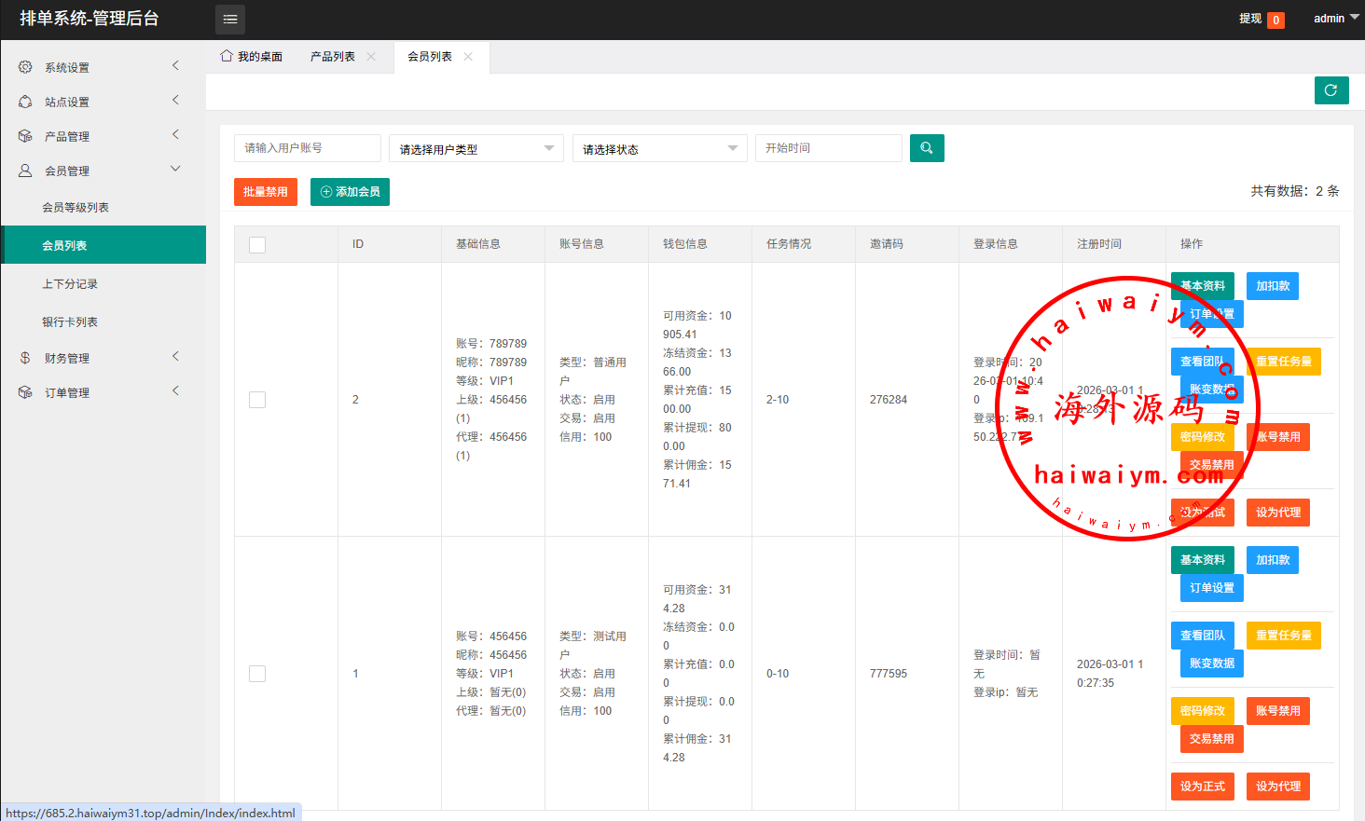Image resolution: width=1365 pixels, height=821 pixels.
Task: Close the 产品列表 tab
Action: coord(371,57)
